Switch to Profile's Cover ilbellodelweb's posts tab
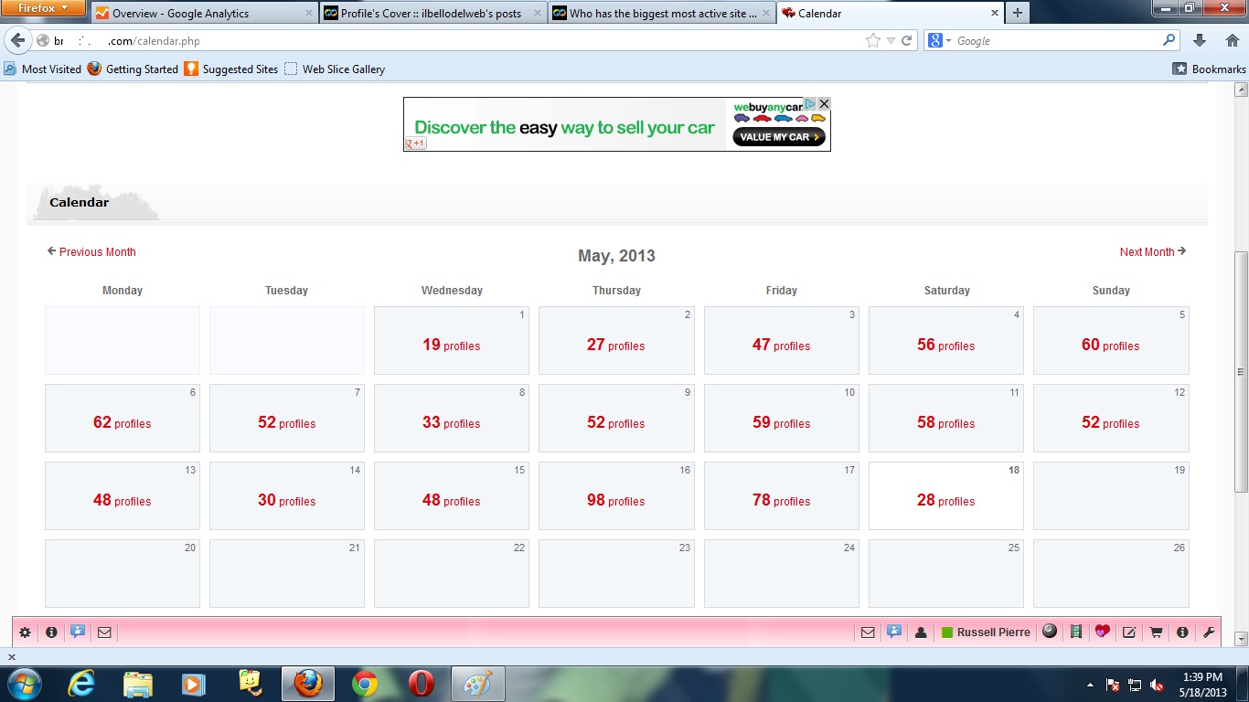This screenshot has width=1249, height=702. pos(432,14)
